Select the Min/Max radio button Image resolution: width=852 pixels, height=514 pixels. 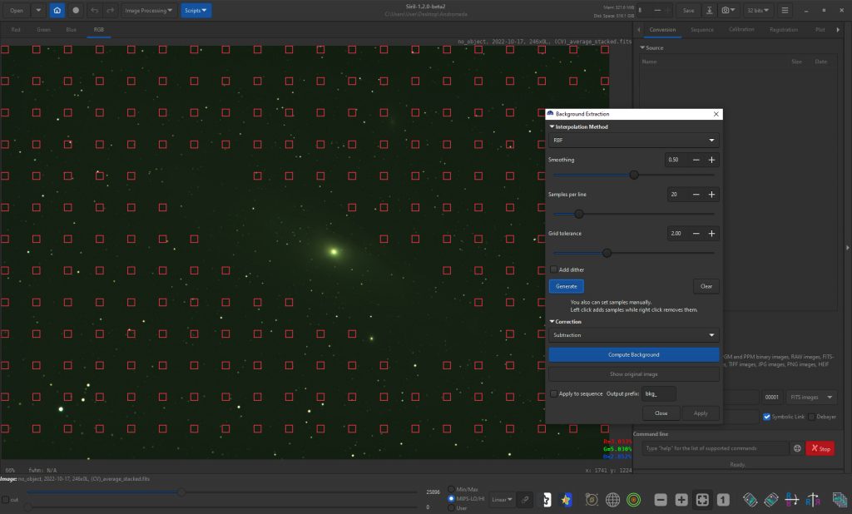[x=451, y=490]
